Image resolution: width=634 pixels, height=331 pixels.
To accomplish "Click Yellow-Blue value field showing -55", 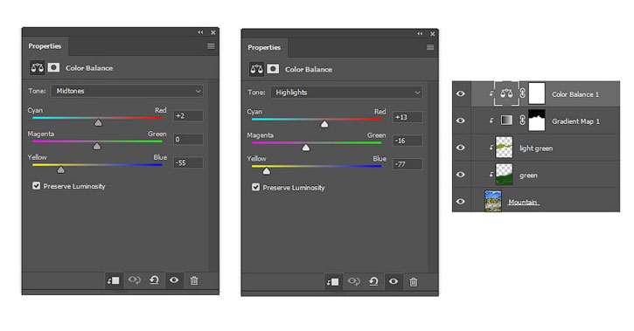I will (x=188, y=162).
